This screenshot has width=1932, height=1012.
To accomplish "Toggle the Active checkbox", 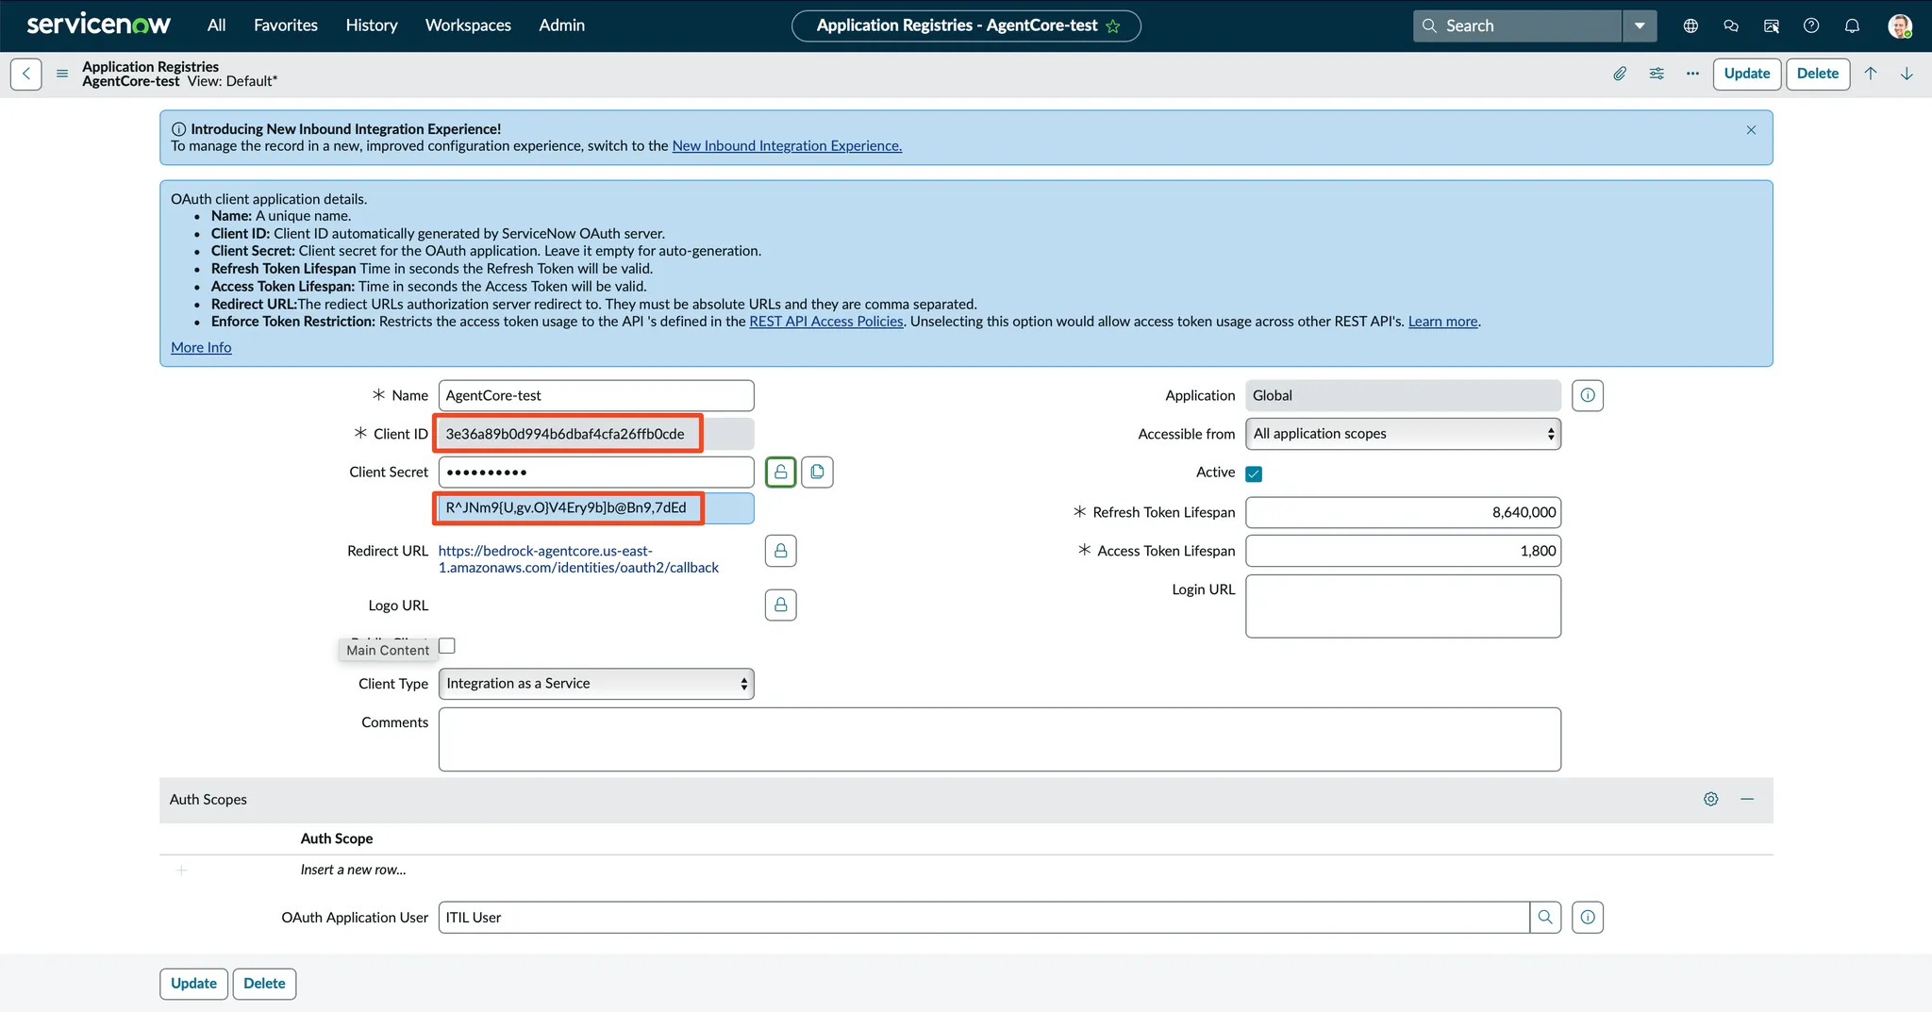I will coord(1254,473).
